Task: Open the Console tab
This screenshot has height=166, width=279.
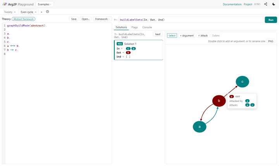Action: coord(147,27)
